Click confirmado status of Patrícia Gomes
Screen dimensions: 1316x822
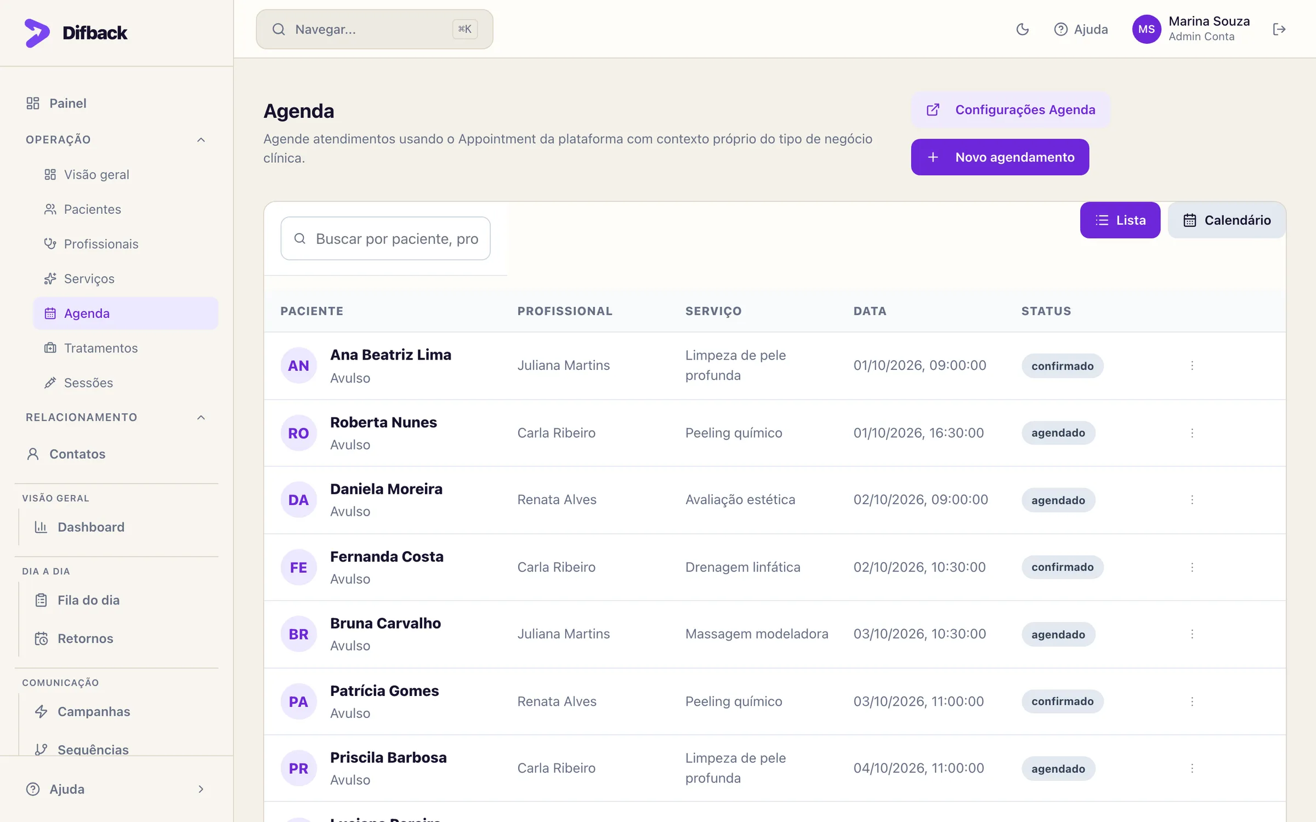1062,701
